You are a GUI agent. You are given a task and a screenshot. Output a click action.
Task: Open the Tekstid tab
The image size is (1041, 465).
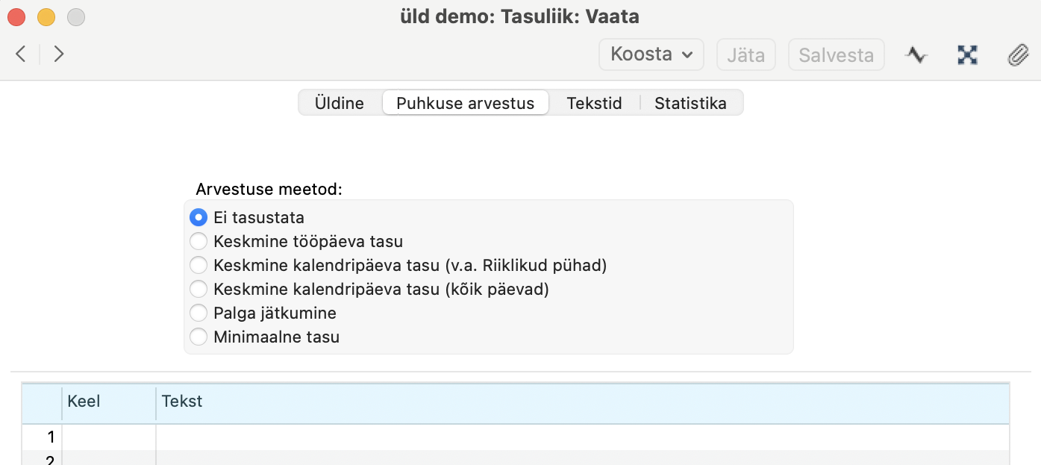[594, 103]
